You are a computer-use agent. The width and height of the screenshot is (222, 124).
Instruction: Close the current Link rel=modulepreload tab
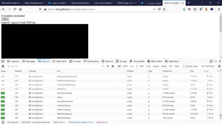pyautogui.click(x=183, y=3)
